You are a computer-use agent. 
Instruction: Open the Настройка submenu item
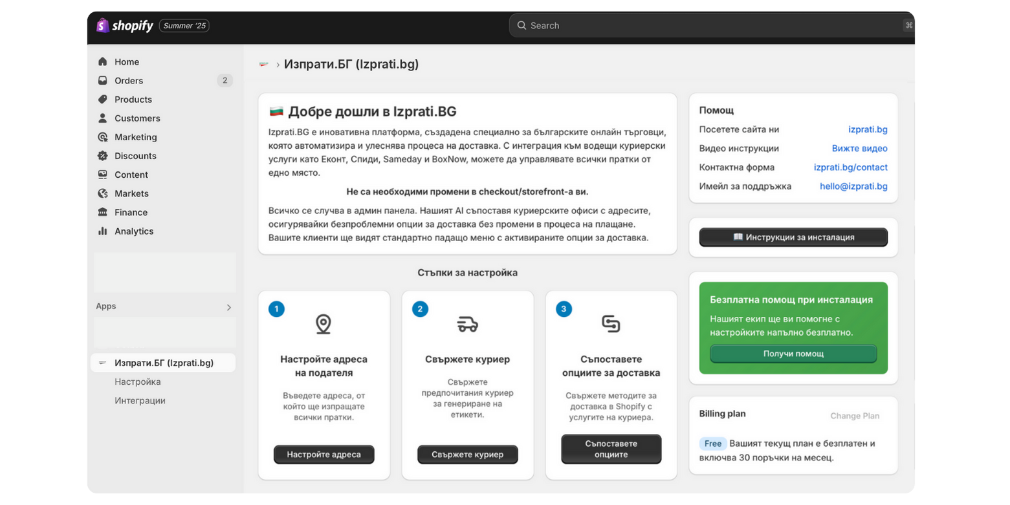(x=138, y=382)
